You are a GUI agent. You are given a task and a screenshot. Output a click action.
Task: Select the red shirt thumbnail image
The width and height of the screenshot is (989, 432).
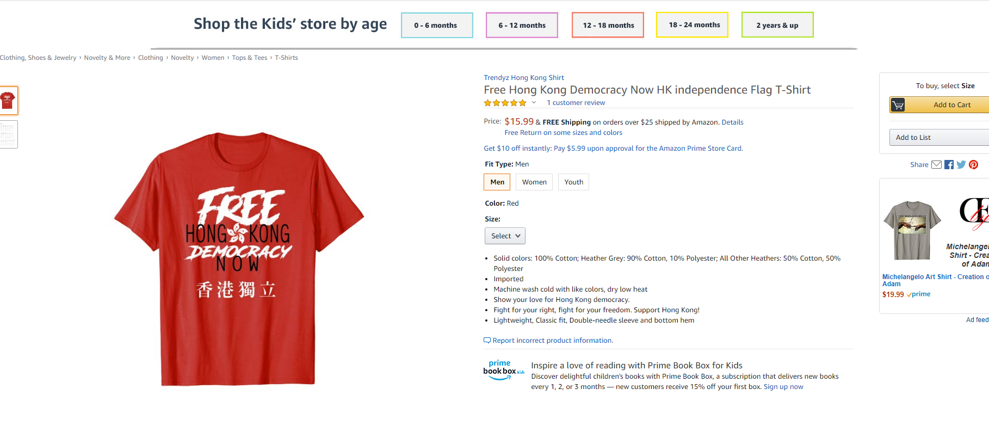(x=8, y=101)
